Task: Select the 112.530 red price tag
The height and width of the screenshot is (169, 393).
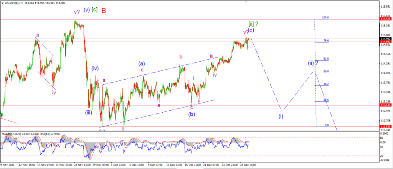Action: pyautogui.click(x=385, y=127)
